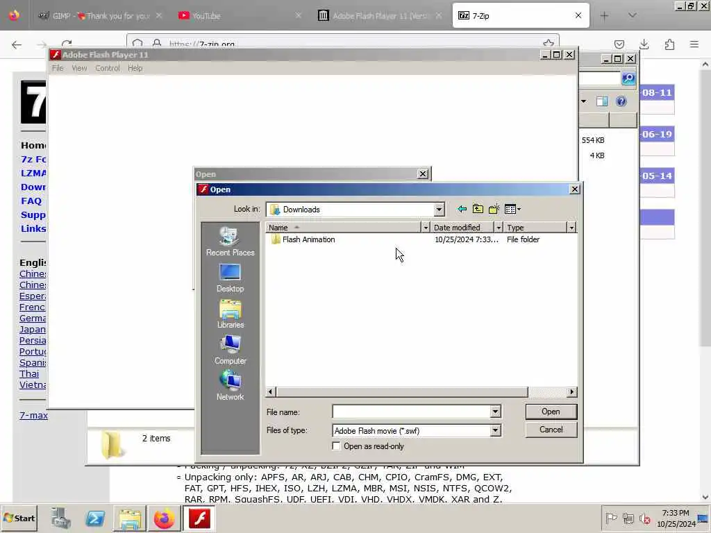Switch to Flash Player taskbar button
The width and height of the screenshot is (711, 533).
(x=199, y=518)
